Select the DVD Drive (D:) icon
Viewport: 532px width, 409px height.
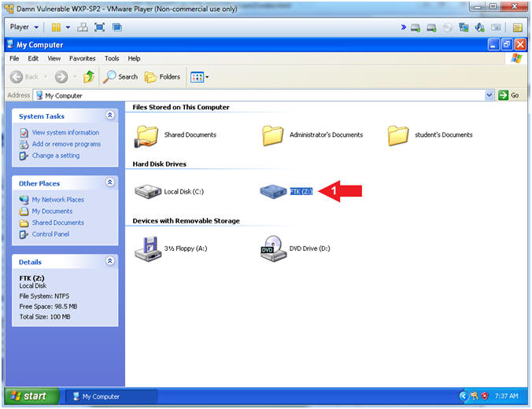point(273,249)
